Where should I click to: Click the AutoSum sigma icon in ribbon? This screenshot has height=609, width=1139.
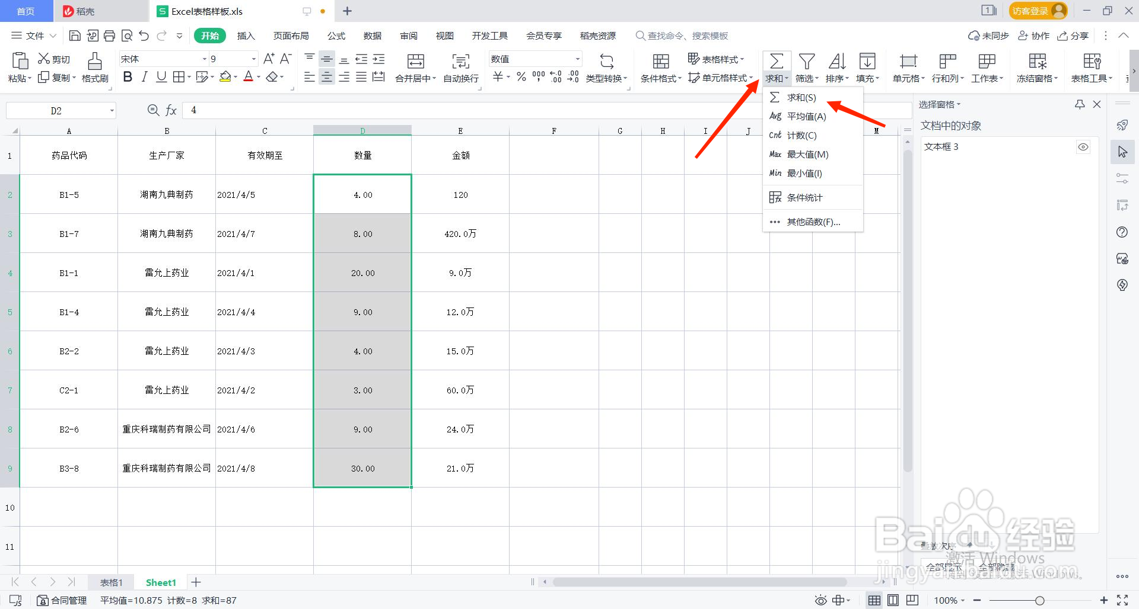[x=777, y=61]
